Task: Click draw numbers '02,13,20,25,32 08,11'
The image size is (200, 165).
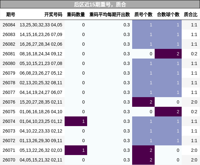Action: (41, 83)
